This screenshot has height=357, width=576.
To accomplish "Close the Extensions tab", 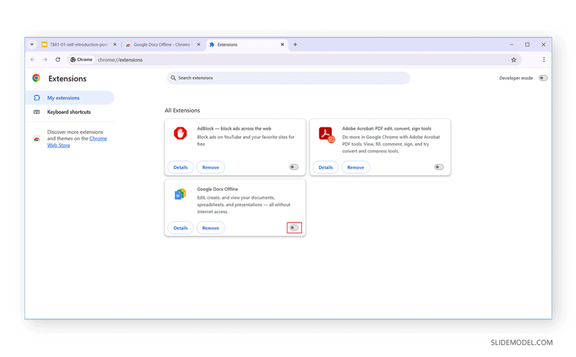I will (x=282, y=44).
